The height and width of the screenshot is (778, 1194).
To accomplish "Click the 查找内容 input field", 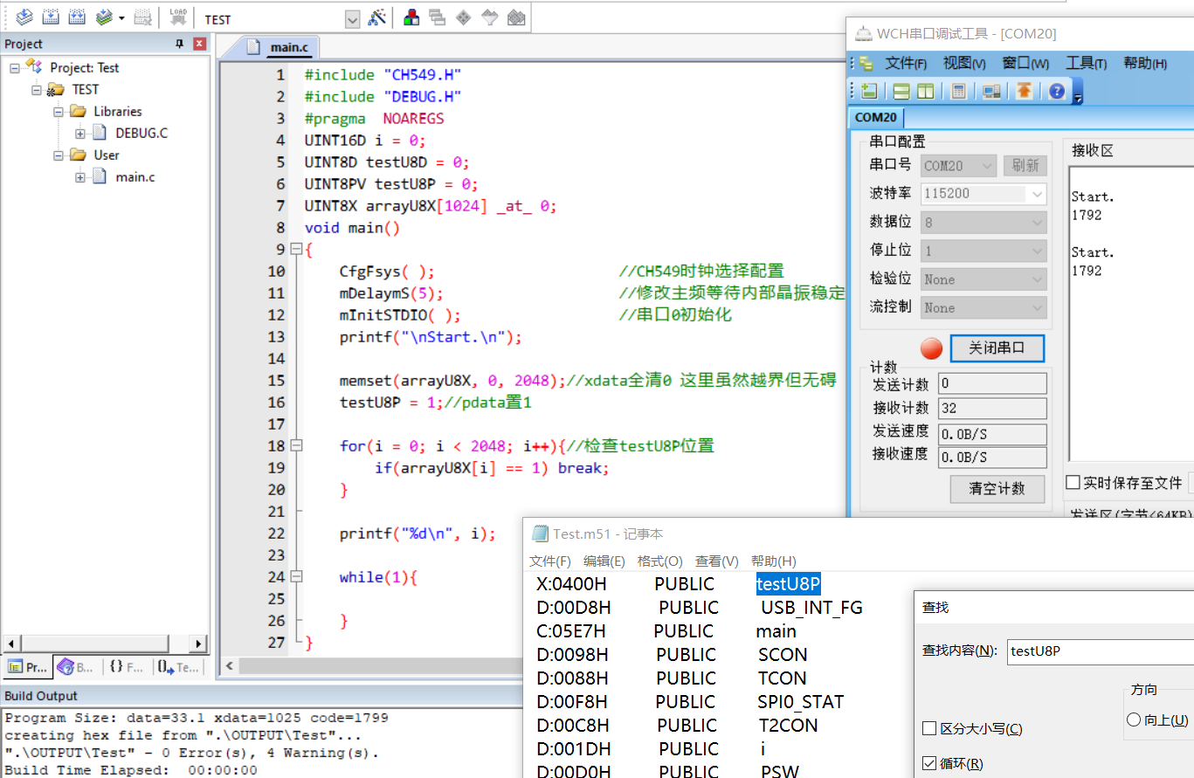I will pos(1100,651).
